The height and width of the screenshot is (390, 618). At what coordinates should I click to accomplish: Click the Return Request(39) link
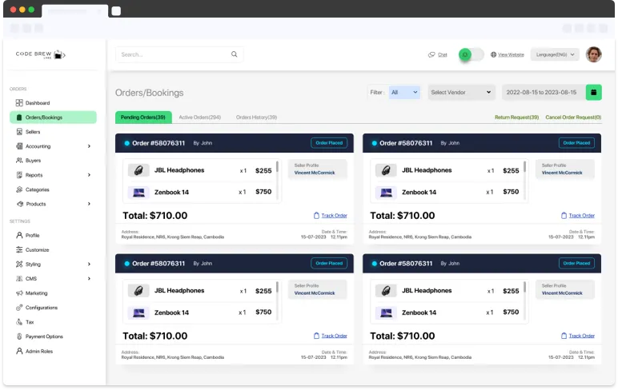tap(516, 117)
